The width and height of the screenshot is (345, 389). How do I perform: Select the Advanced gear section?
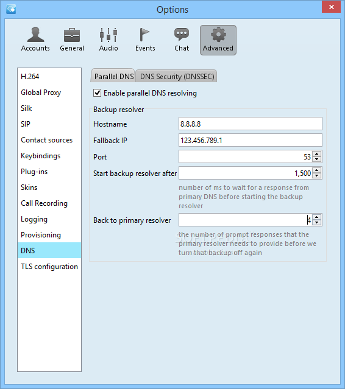pyautogui.click(x=218, y=40)
